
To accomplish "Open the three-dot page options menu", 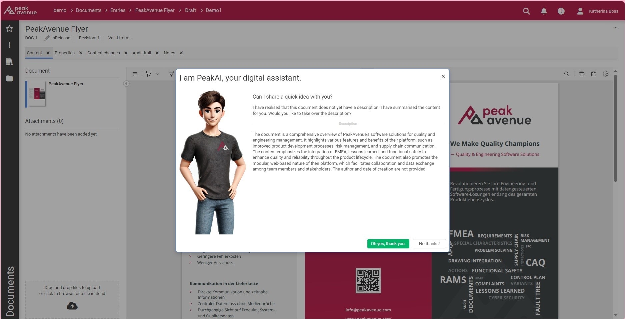I will pos(615,28).
